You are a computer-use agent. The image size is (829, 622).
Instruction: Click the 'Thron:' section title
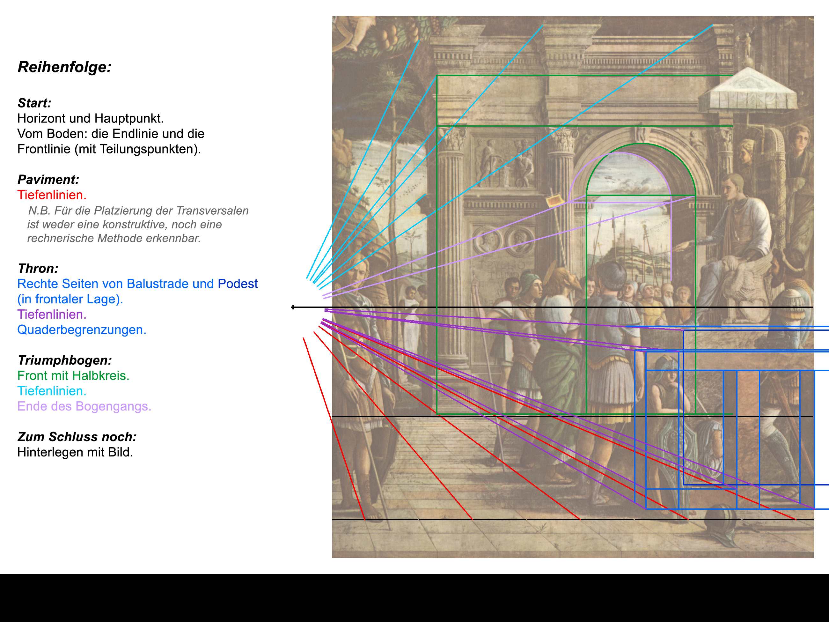(38, 268)
